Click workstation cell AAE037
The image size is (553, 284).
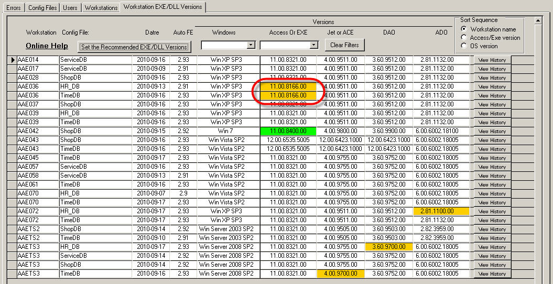tap(38, 104)
